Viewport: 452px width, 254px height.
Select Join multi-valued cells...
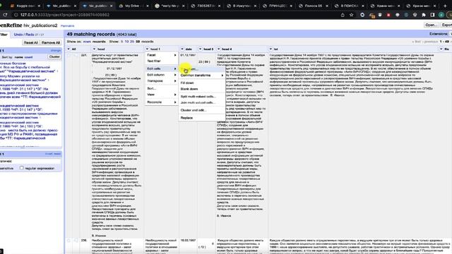point(202,102)
